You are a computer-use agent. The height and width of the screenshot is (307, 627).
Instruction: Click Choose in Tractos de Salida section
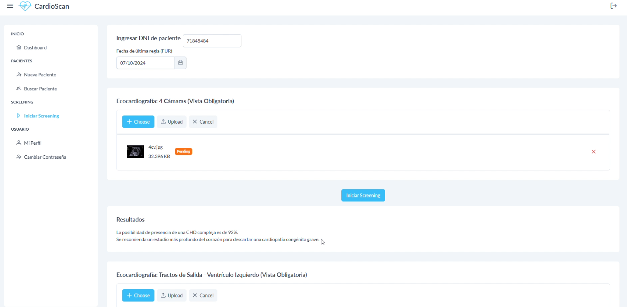click(138, 296)
